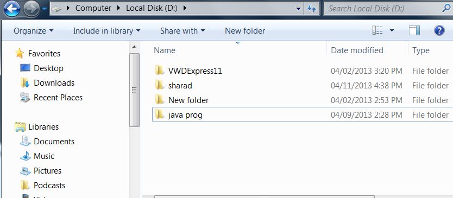453x198 pixels.
Task: Expand the Share with dropdown
Action: pyautogui.click(x=183, y=31)
